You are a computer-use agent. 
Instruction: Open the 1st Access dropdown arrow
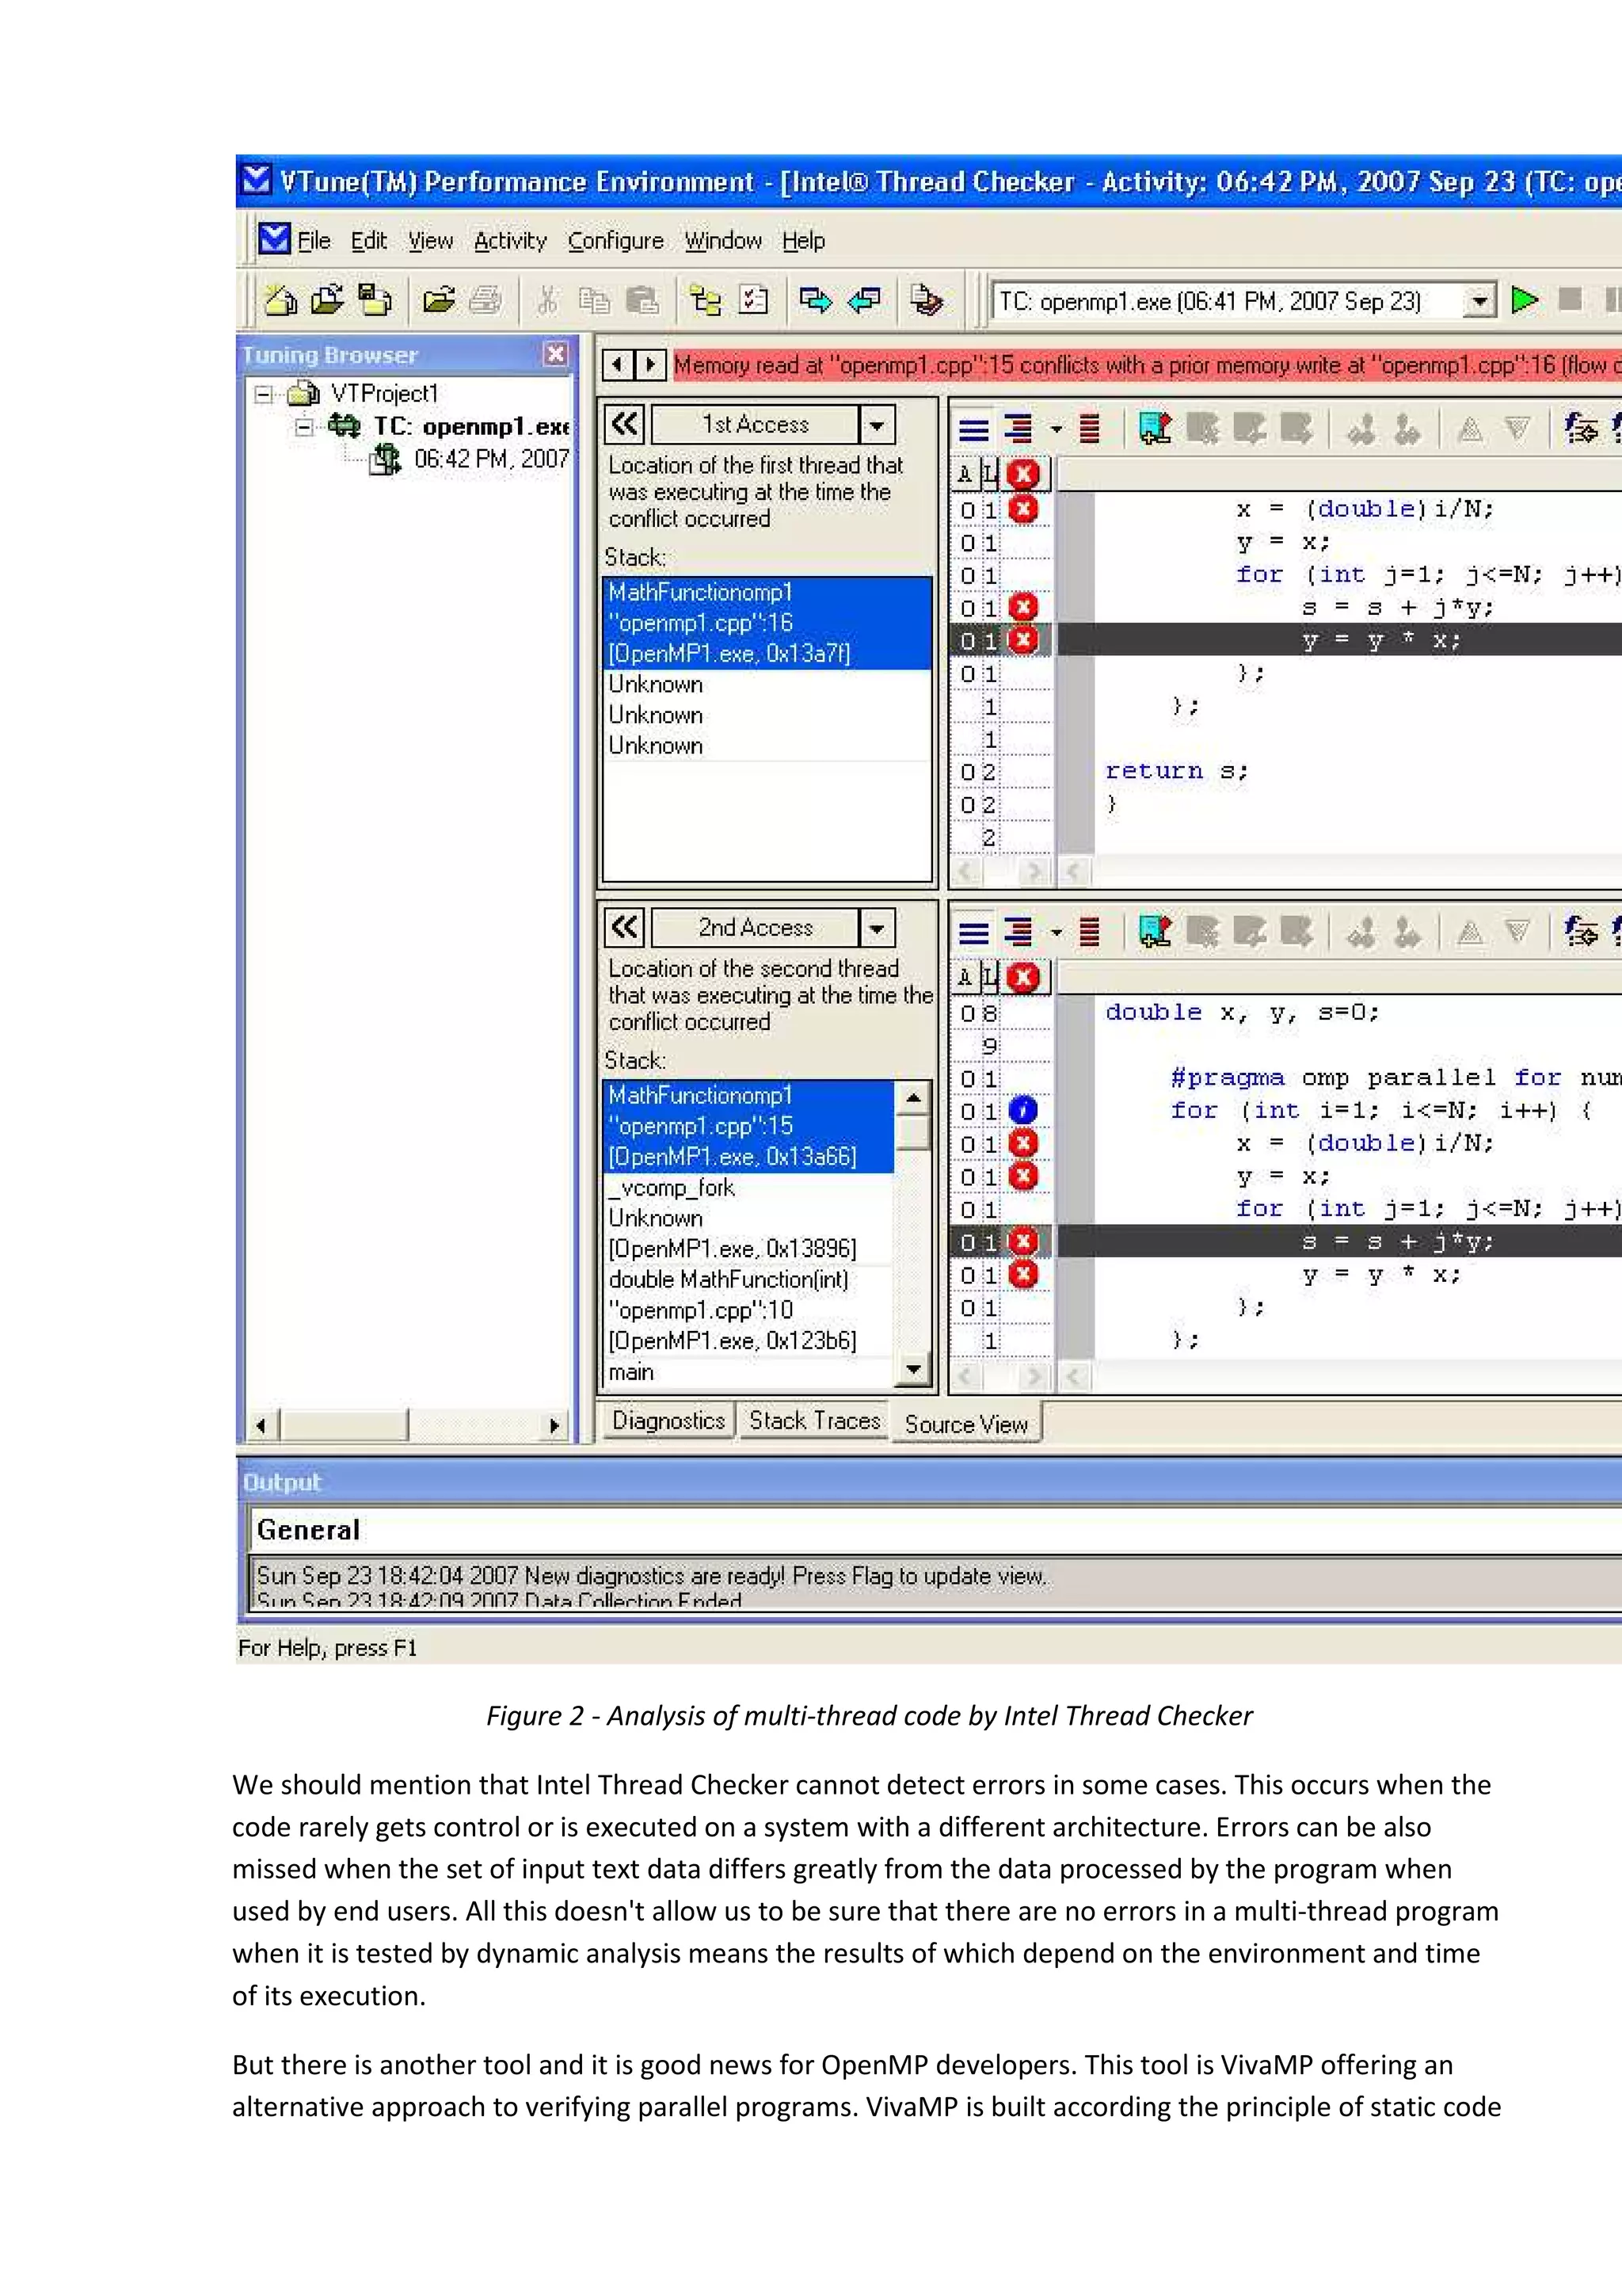click(x=877, y=425)
